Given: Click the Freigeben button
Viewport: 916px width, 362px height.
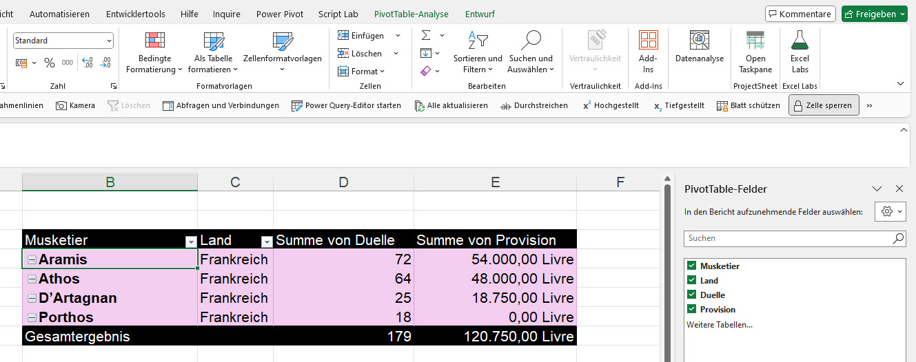Looking at the screenshot, I should 874,14.
